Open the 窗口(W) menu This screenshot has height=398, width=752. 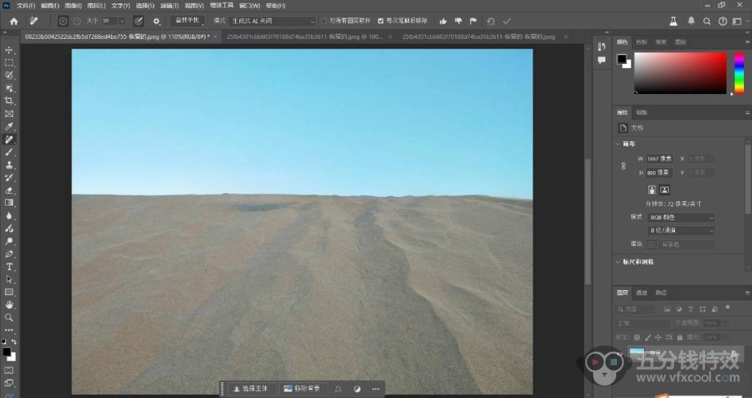pyautogui.click(x=250, y=6)
